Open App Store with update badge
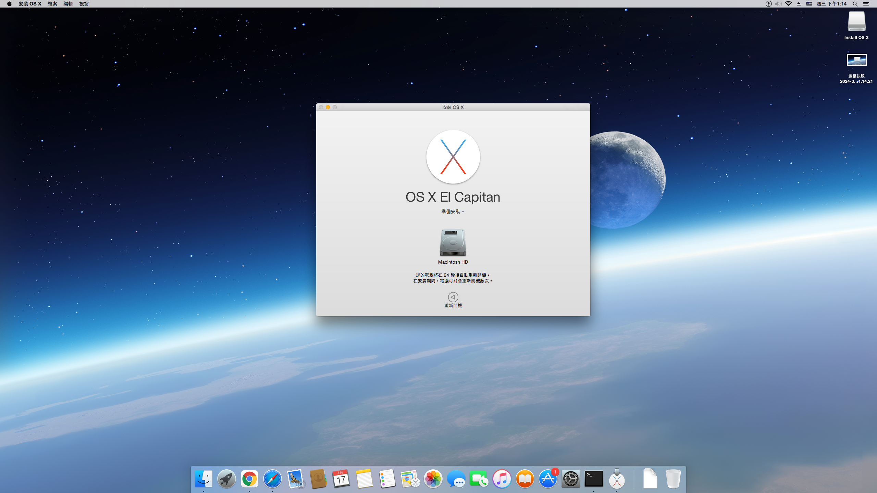Screen dimensions: 877x493 click(548, 479)
